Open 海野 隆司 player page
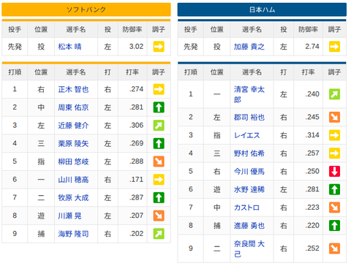The image size is (351, 266). (x=73, y=234)
